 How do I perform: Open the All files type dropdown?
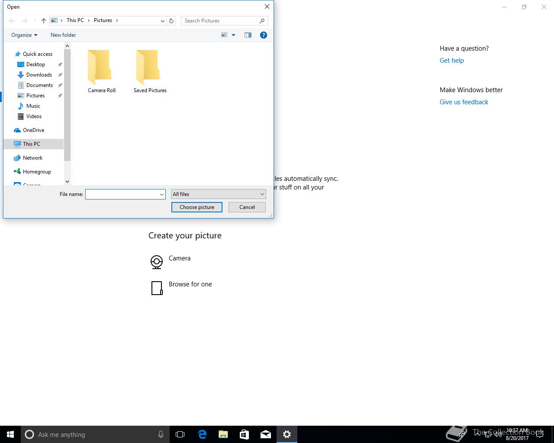(x=219, y=194)
